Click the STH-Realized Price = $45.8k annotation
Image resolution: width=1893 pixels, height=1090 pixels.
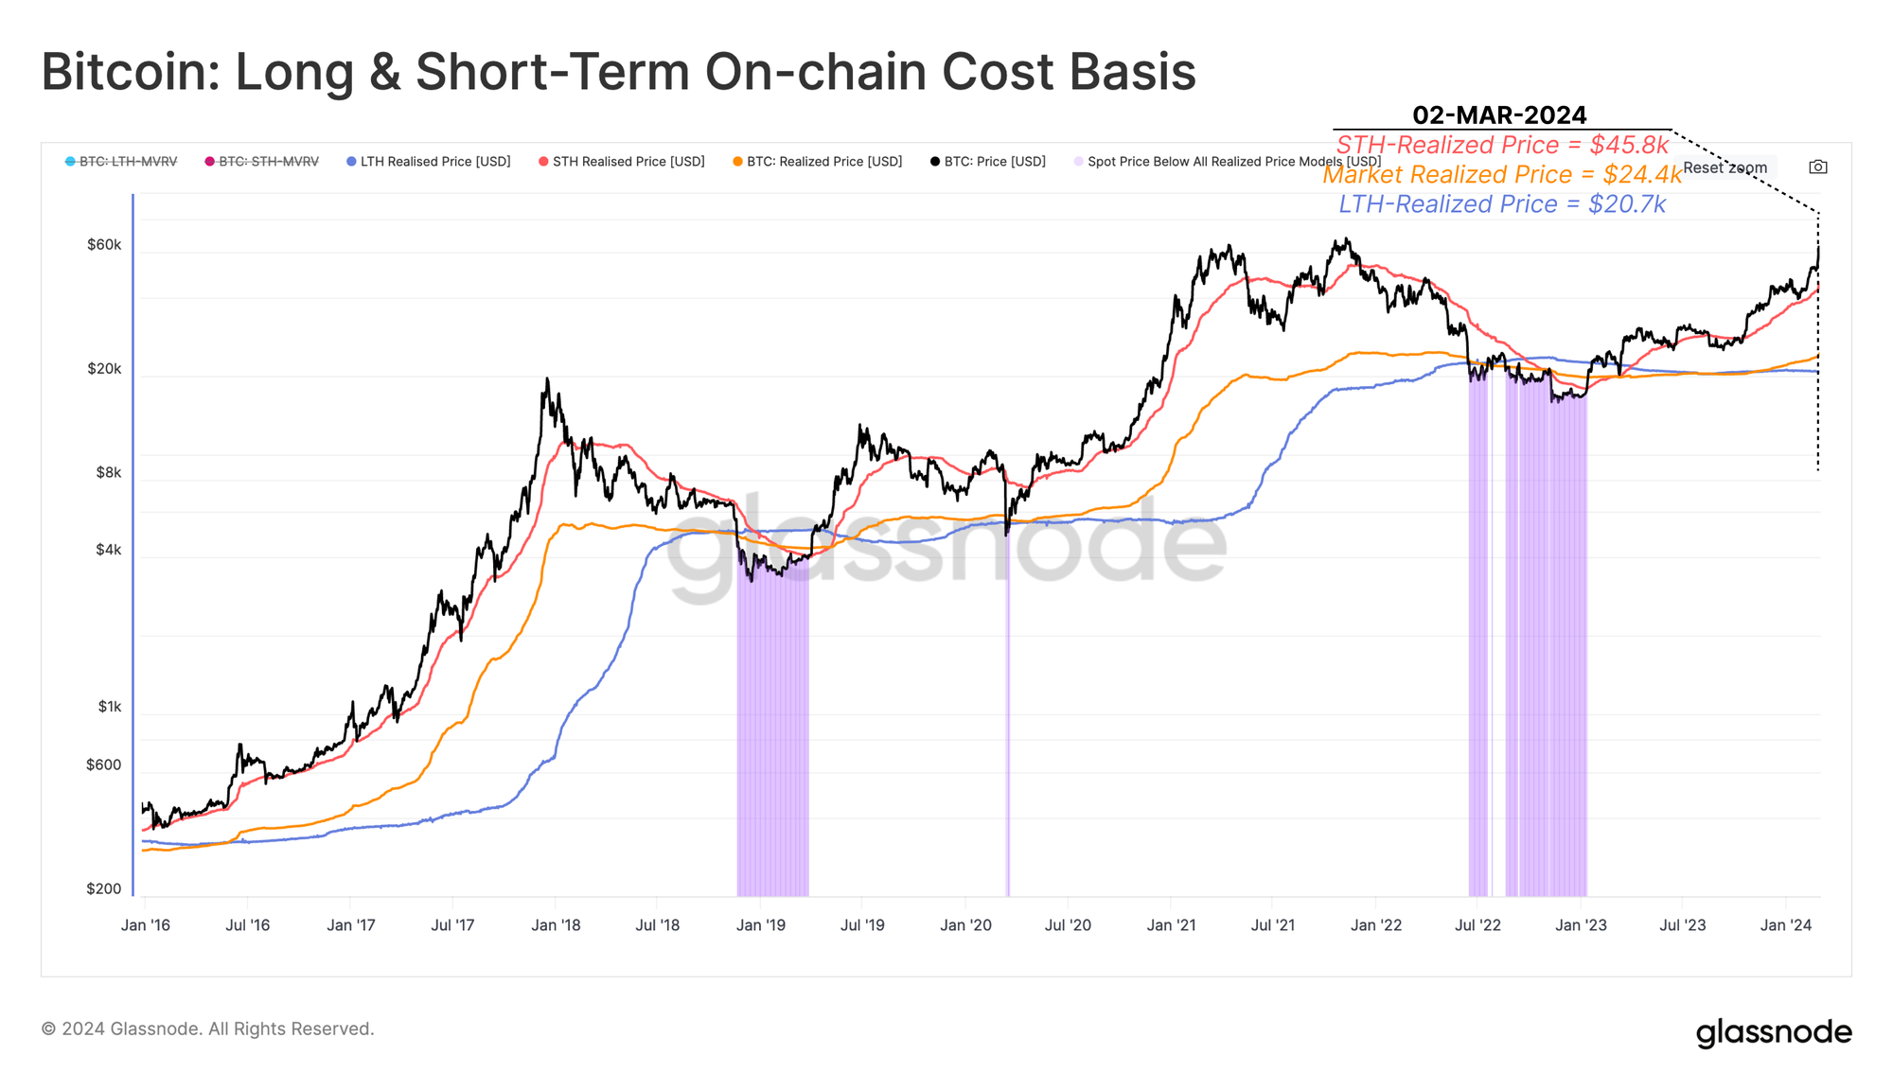[1503, 145]
